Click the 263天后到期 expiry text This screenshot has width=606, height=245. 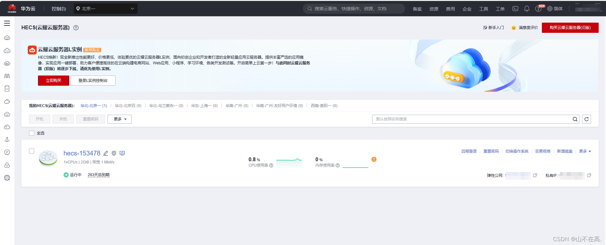coord(99,175)
